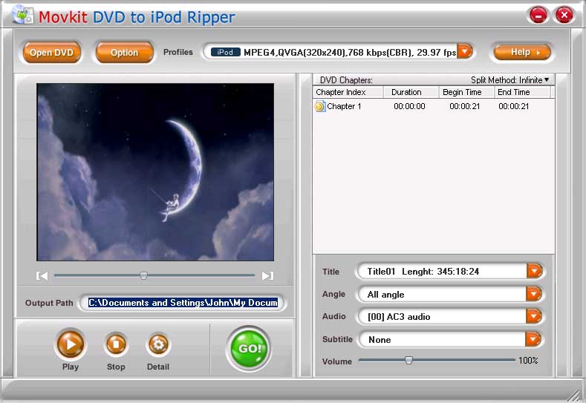Jump to the end of the video
The width and height of the screenshot is (586, 403).
[x=267, y=275]
